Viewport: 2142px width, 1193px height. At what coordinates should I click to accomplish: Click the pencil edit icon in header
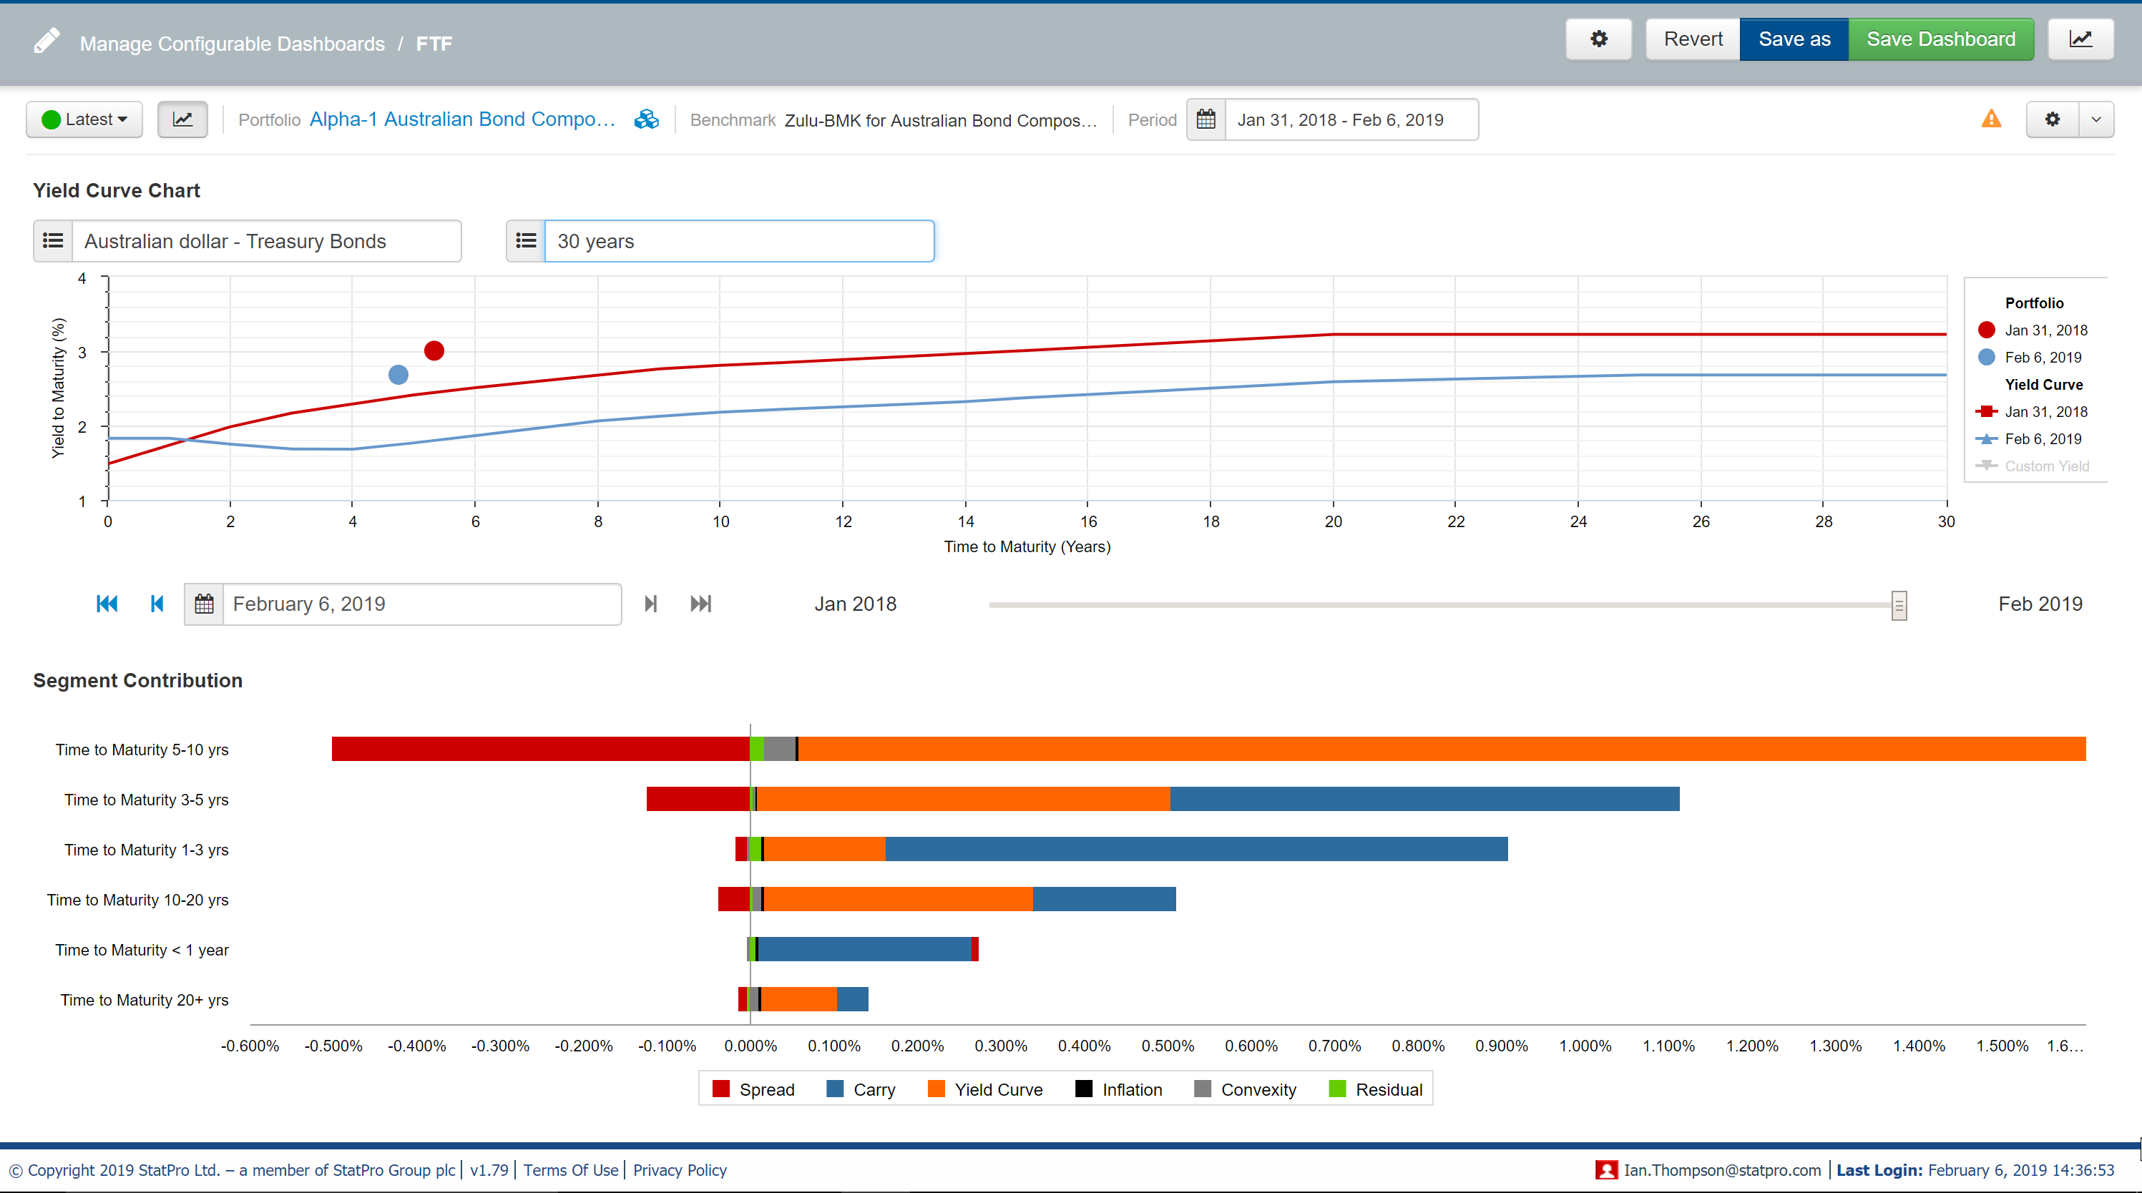47,41
